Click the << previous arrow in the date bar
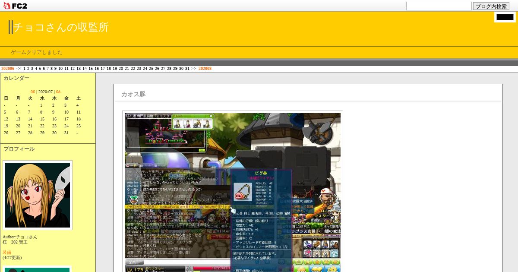518x272 pixels. pyautogui.click(x=19, y=69)
